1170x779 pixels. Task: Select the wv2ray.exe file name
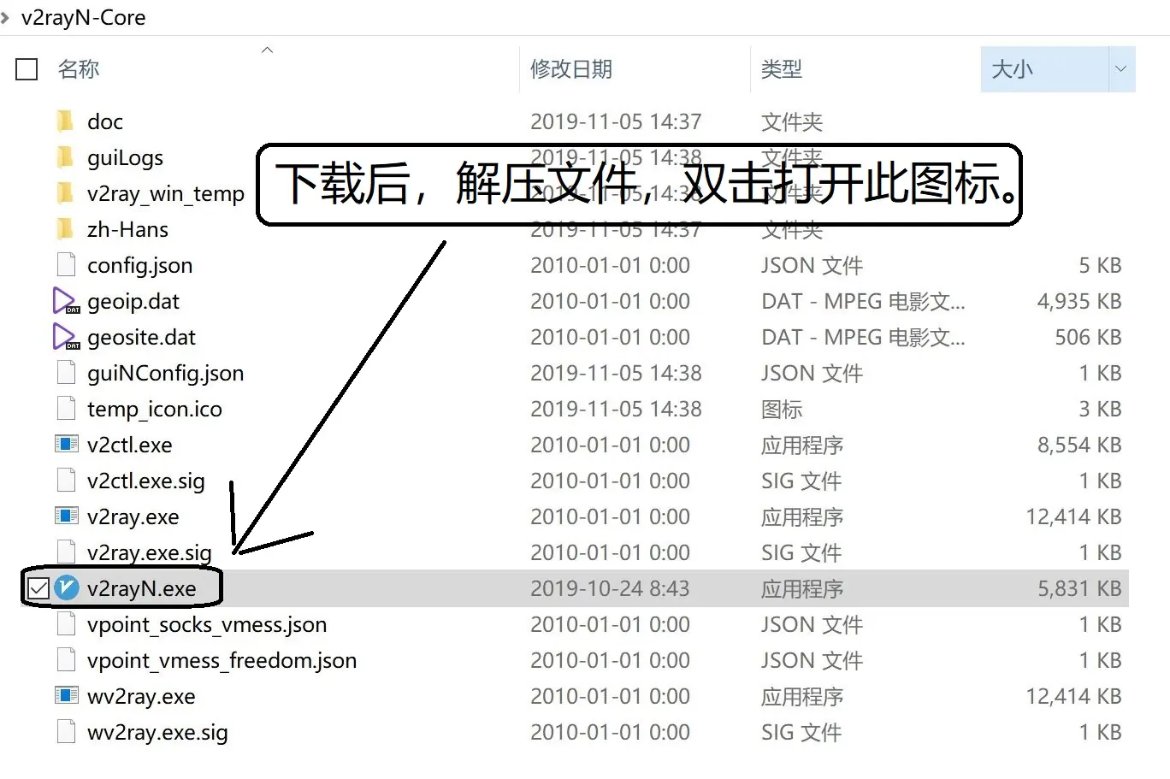coord(141,696)
